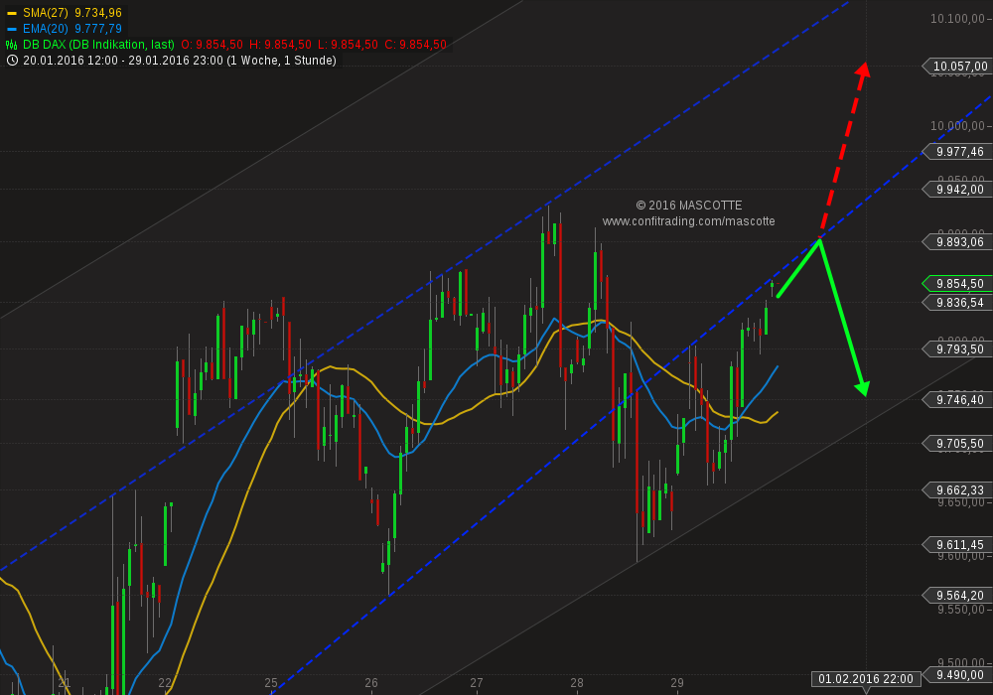Click the price marker 9.942,00
Viewport: 993px width, 695px height.
pos(958,190)
